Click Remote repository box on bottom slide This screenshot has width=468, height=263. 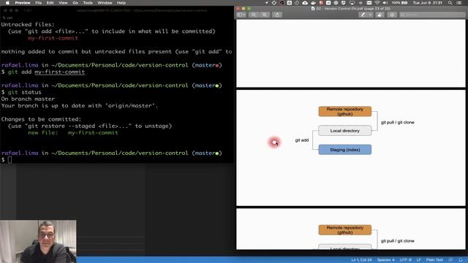(345, 230)
